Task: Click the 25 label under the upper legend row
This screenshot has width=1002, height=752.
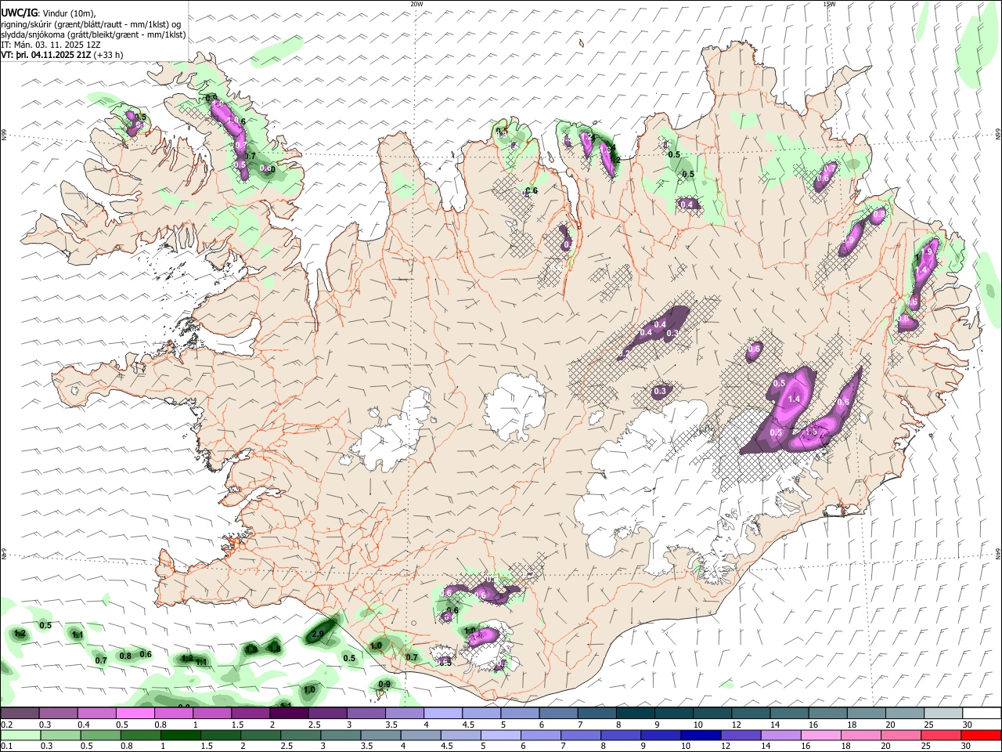Action: [x=928, y=725]
